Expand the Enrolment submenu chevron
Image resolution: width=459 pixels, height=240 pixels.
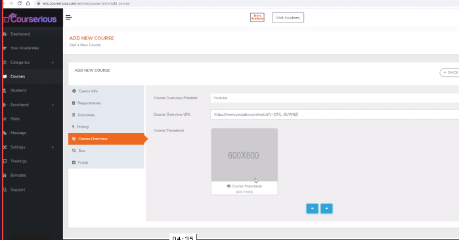tap(53, 105)
